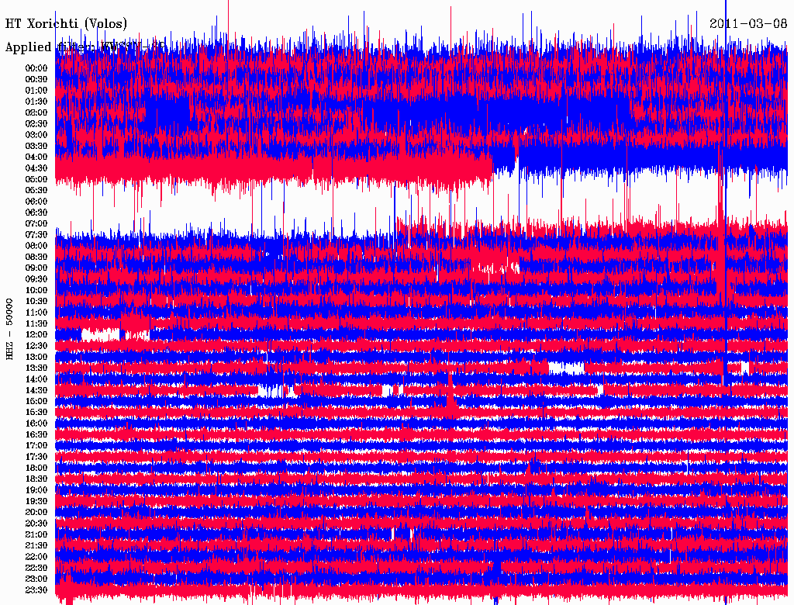The width and height of the screenshot is (794, 605).
Task: Click the 03:00 time label
Action: click(36, 134)
